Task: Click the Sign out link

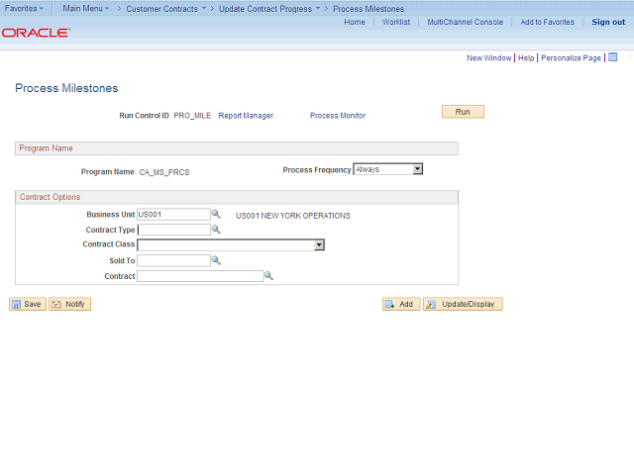Action: [x=608, y=22]
